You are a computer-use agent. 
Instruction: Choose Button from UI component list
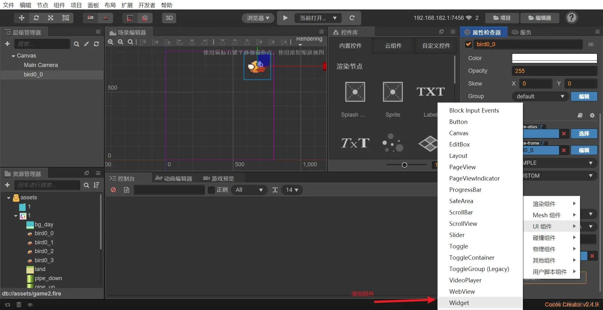pyautogui.click(x=480, y=122)
